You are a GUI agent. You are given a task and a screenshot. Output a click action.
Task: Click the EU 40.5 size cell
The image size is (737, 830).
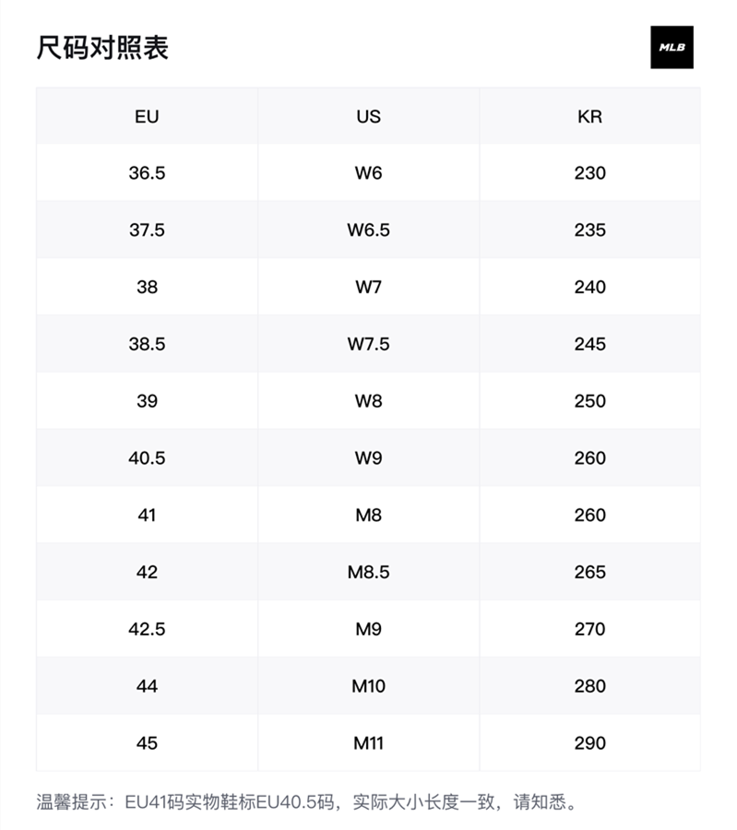[x=147, y=458]
